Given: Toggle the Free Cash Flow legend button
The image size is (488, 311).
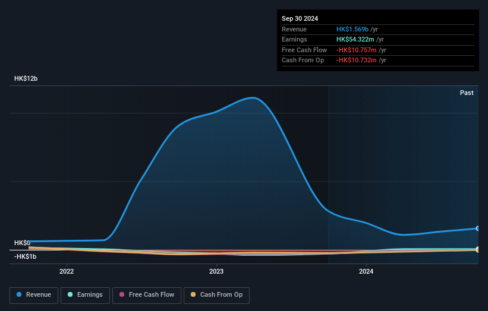Looking at the screenshot, I should 147,295.
